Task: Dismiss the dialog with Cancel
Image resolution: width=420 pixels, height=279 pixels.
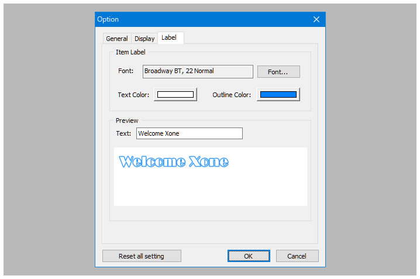Action: tap(297, 256)
